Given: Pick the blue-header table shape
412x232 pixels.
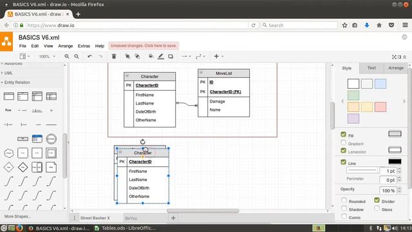Looking at the screenshot, I should tap(37, 139).
